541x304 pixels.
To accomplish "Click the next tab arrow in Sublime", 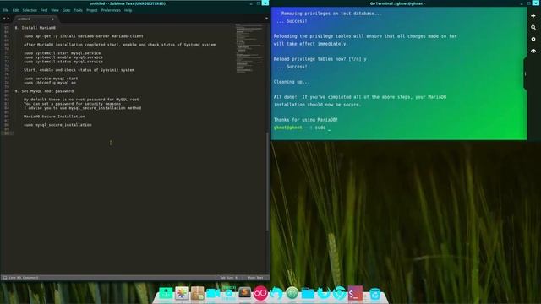I will 8,19.
